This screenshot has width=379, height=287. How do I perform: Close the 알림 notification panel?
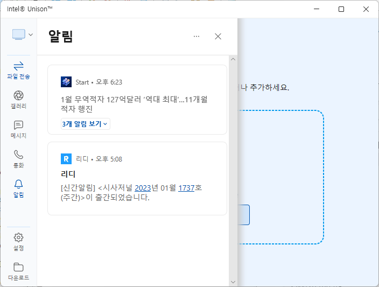[218, 36]
